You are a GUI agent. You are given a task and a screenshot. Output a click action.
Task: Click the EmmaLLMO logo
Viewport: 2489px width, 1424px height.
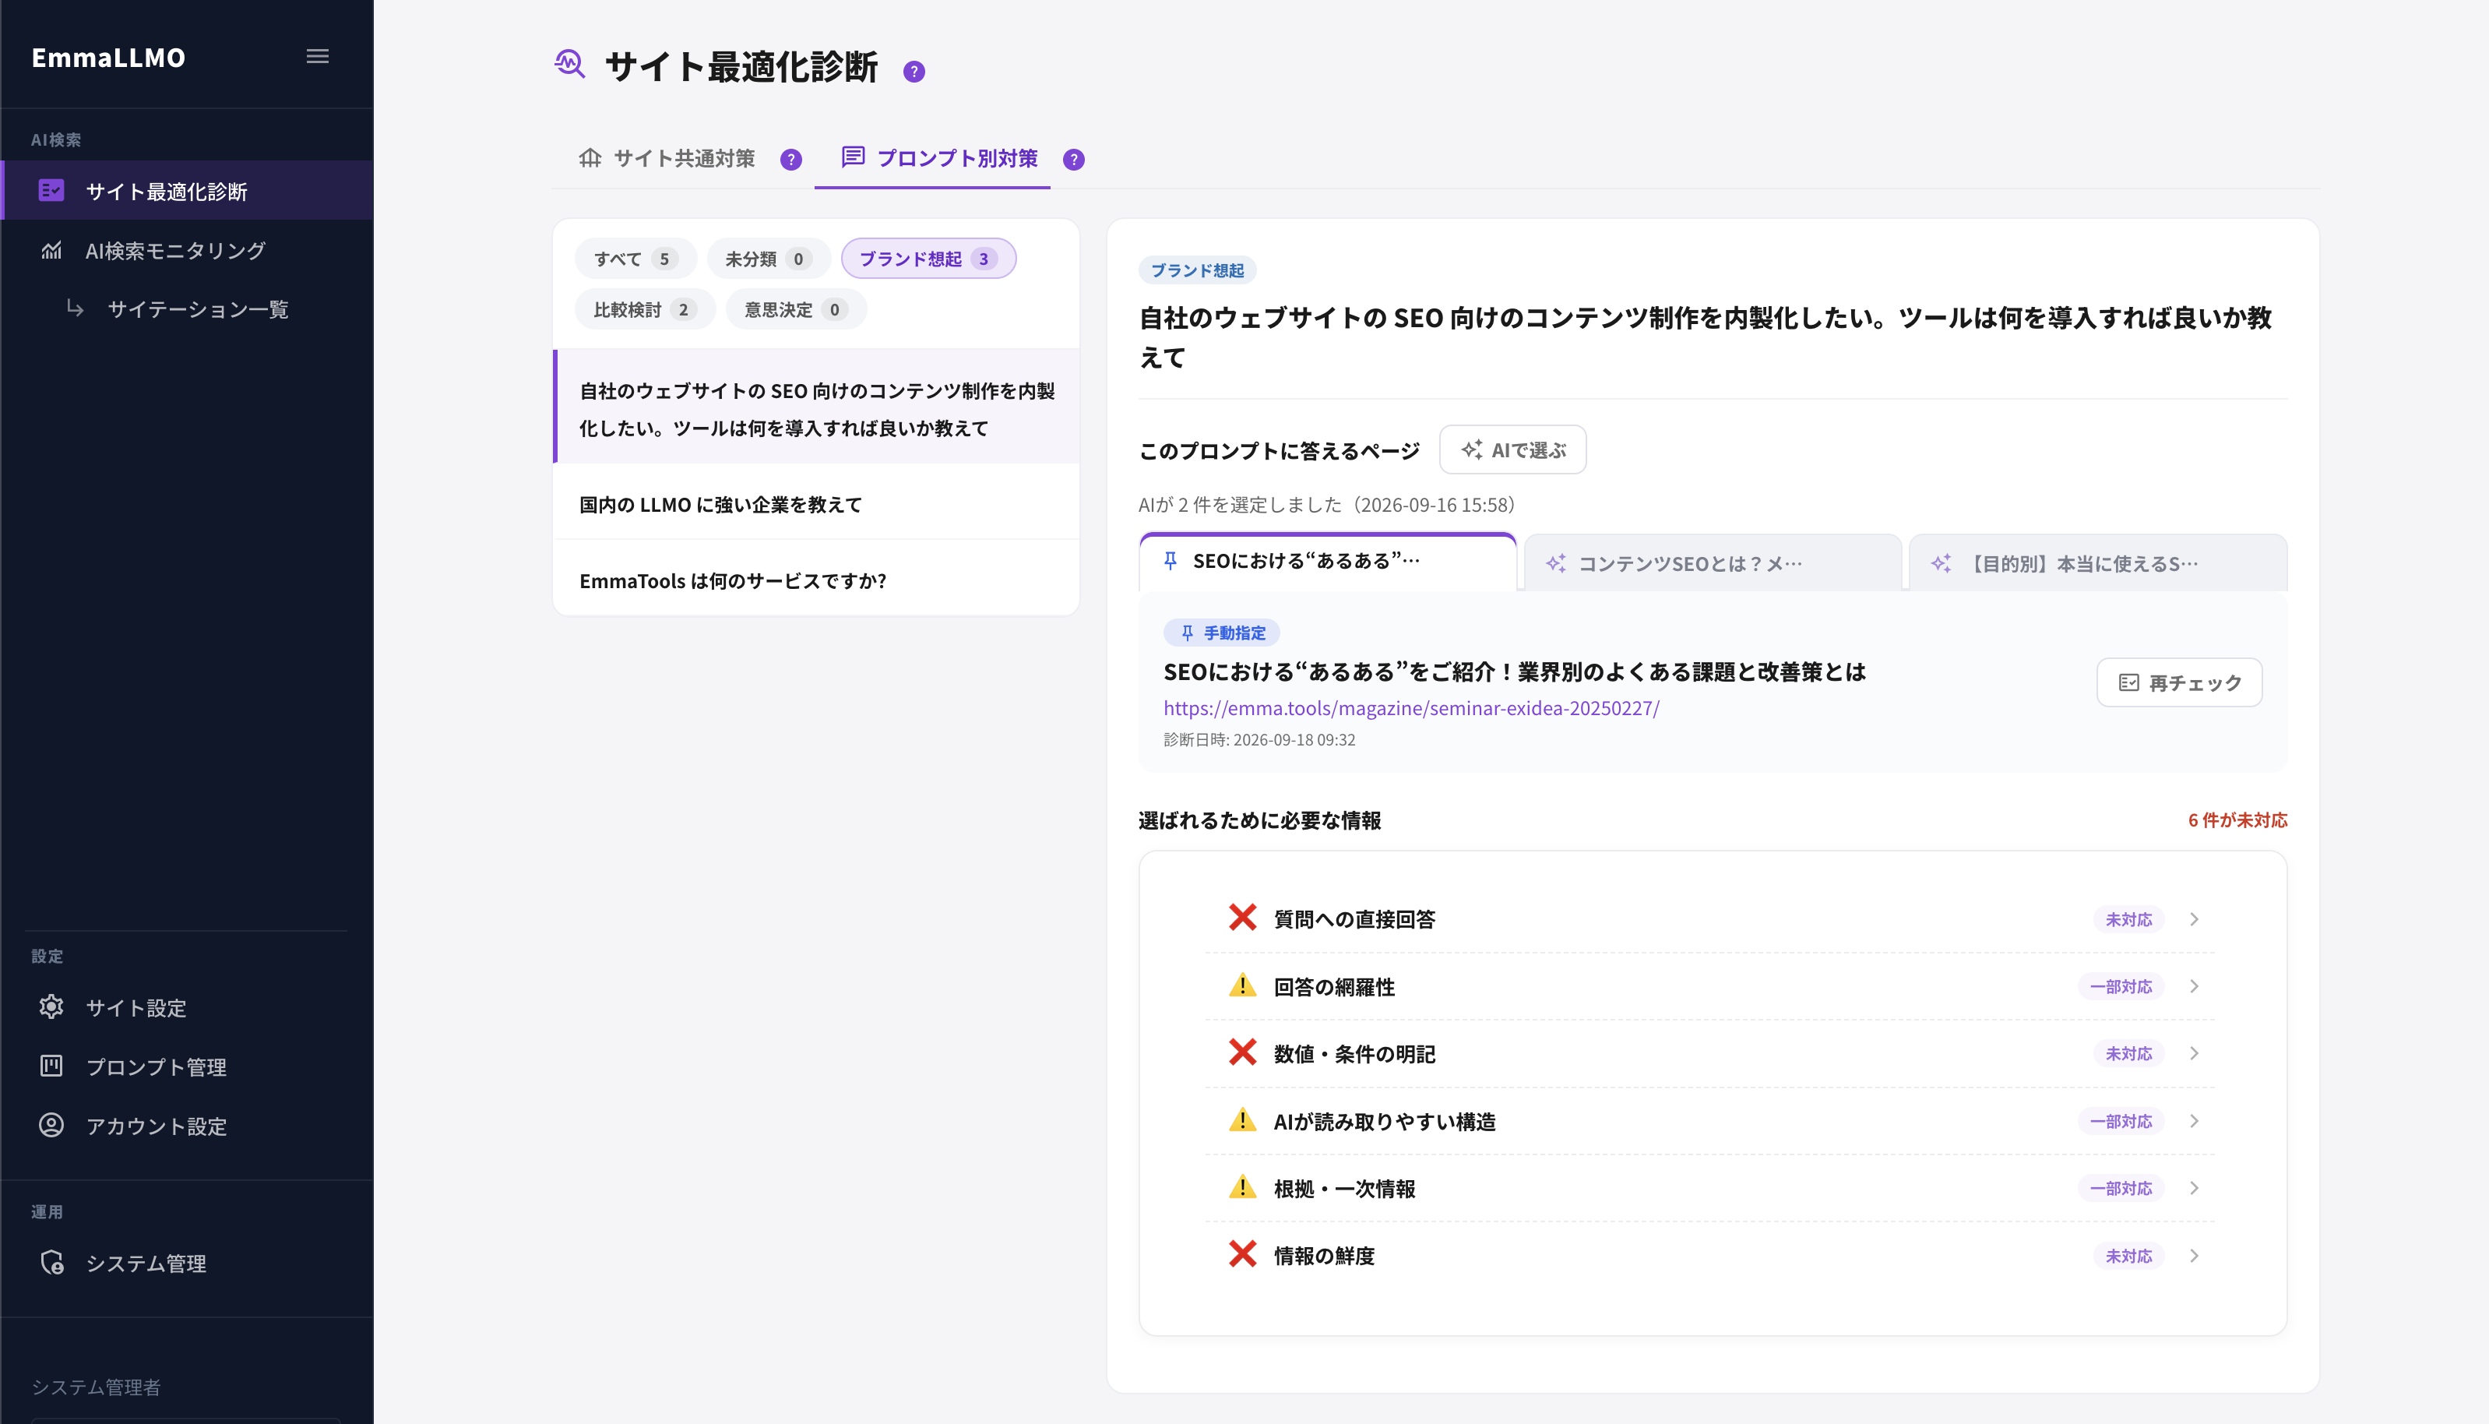pos(108,58)
